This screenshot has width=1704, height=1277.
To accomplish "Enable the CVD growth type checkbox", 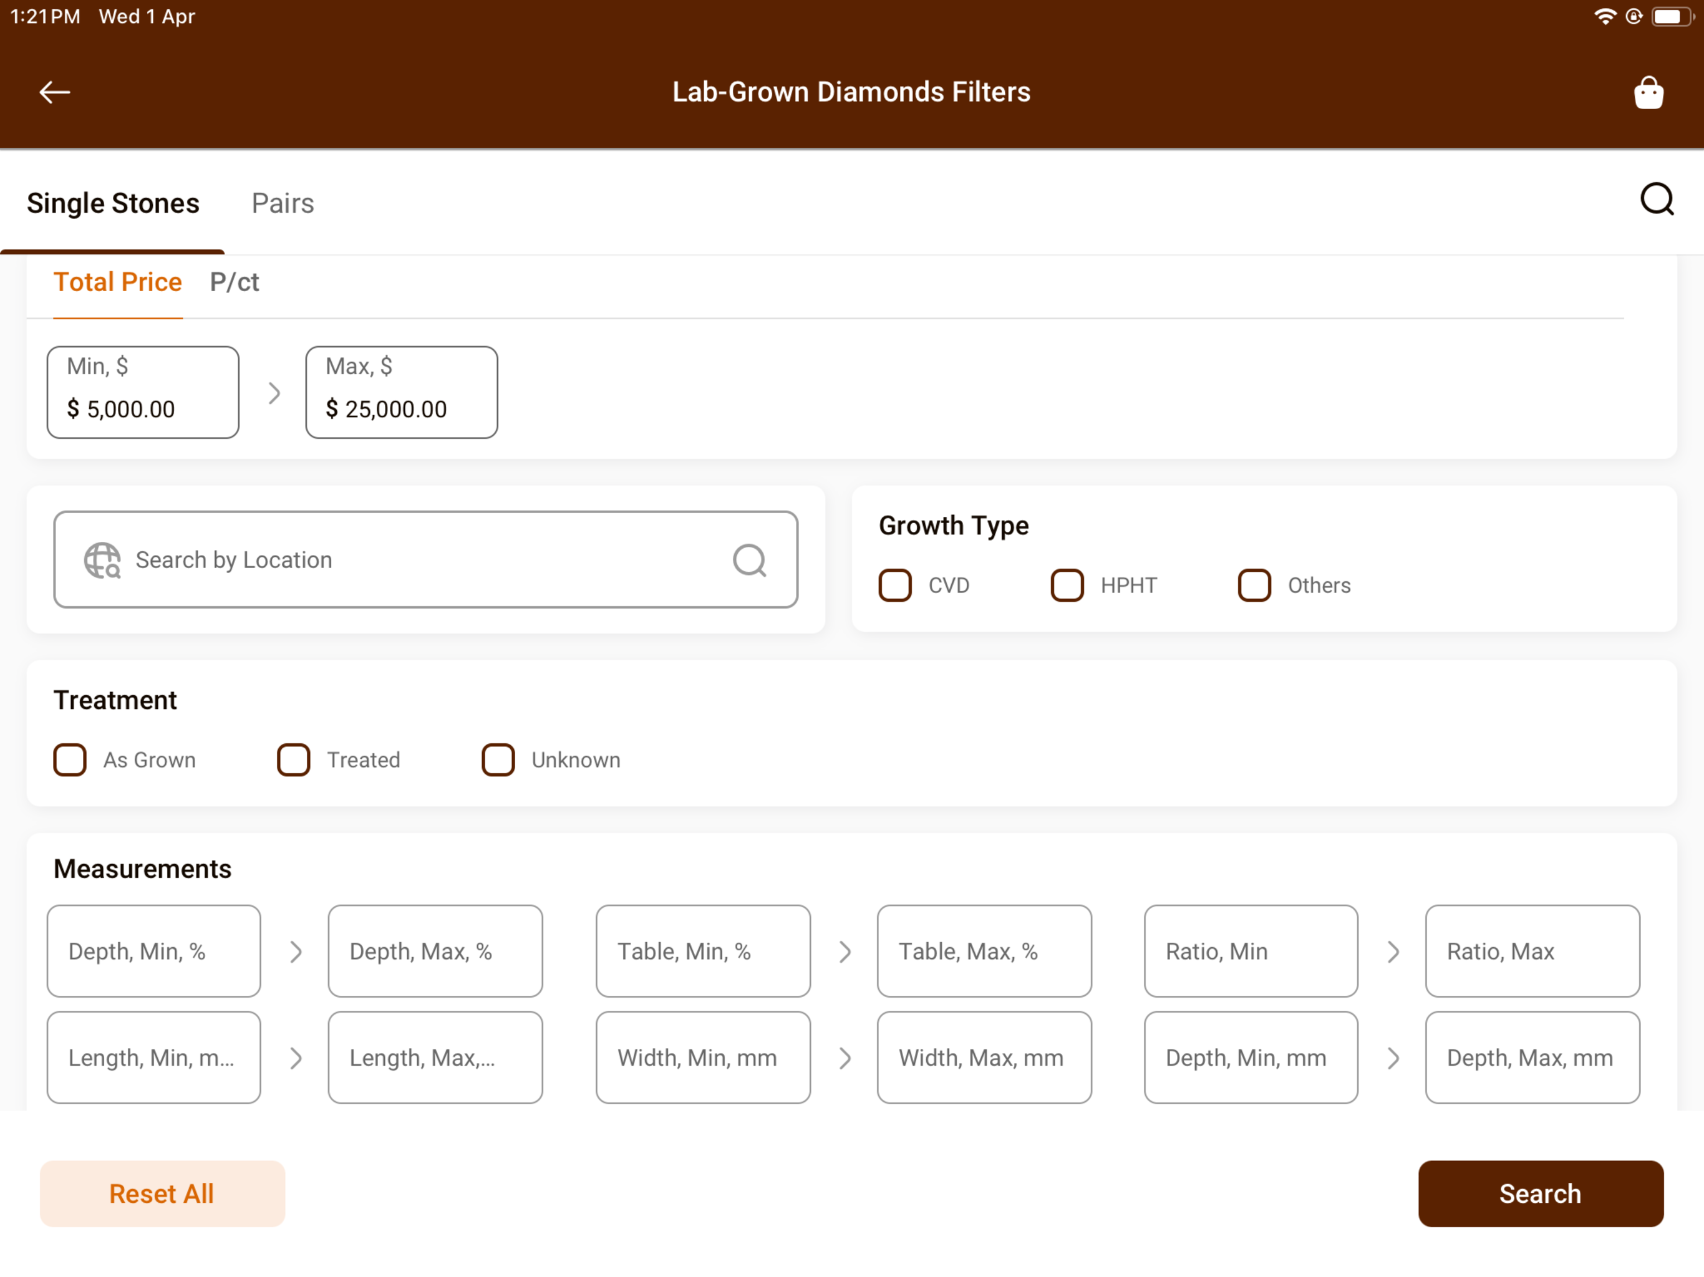I will click(895, 585).
